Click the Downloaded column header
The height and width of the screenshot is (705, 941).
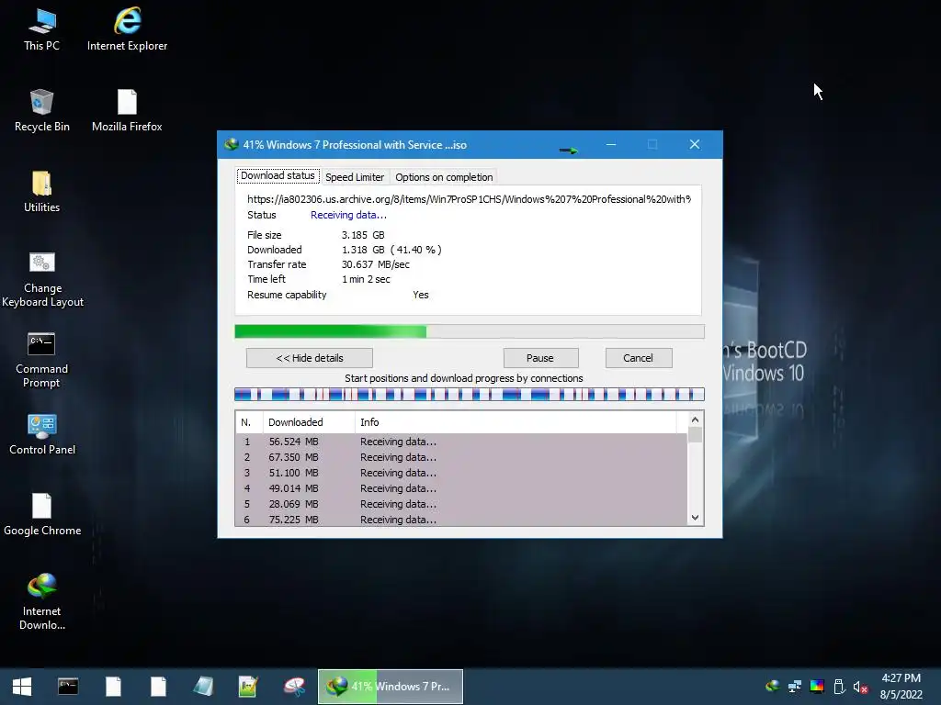pos(309,422)
